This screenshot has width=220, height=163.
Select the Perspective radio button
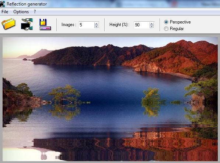[x=166, y=22]
